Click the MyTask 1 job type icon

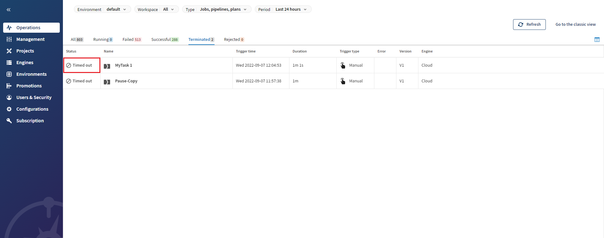pyautogui.click(x=107, y=66)
